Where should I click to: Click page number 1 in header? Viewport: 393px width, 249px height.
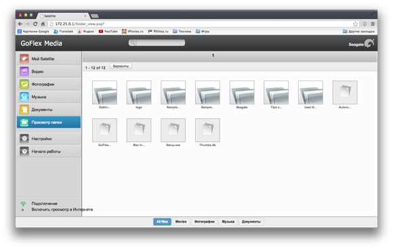tap(213, 55)
